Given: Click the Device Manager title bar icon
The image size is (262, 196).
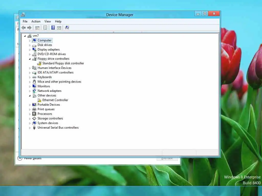Looking at the screenshot, I should [x=23, y=15].
